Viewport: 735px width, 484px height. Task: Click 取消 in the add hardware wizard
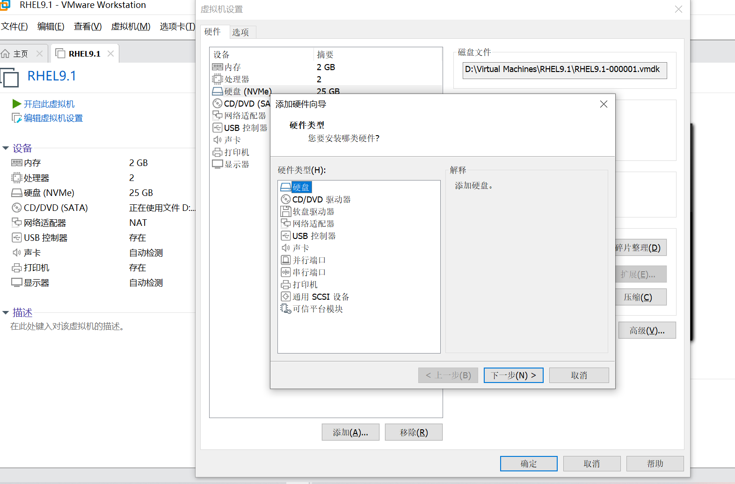pos(579,376)
